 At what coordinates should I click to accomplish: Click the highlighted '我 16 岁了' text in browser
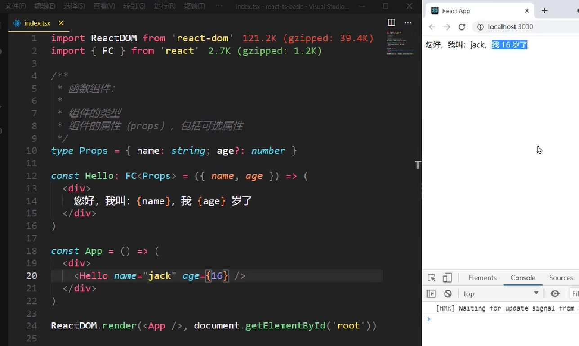click(509, 44)
